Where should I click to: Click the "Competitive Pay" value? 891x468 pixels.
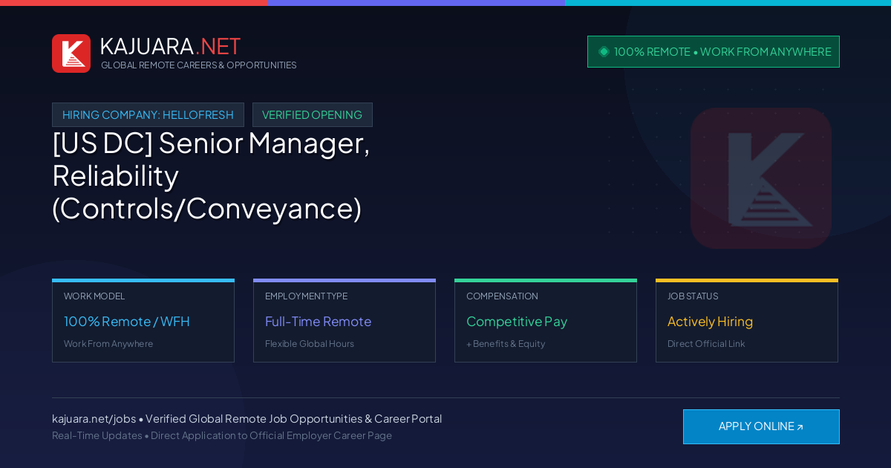click(517, 322)
